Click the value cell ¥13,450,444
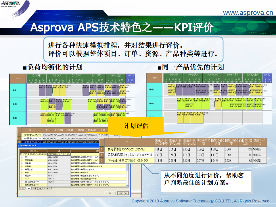This screenshot has height=207, width=276. [x=59, y=172]
